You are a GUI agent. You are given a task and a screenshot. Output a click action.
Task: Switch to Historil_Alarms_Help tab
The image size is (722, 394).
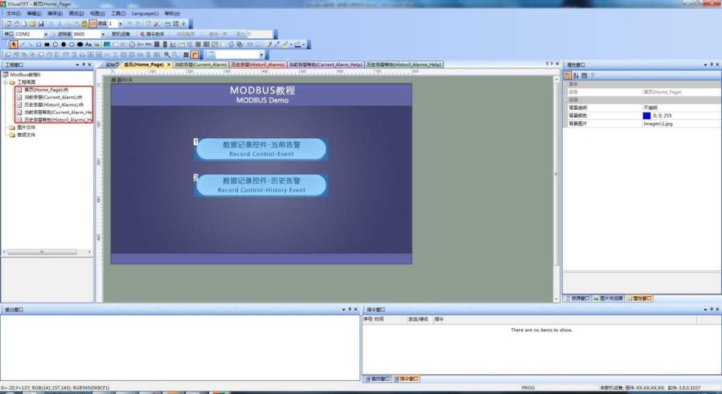404,65
